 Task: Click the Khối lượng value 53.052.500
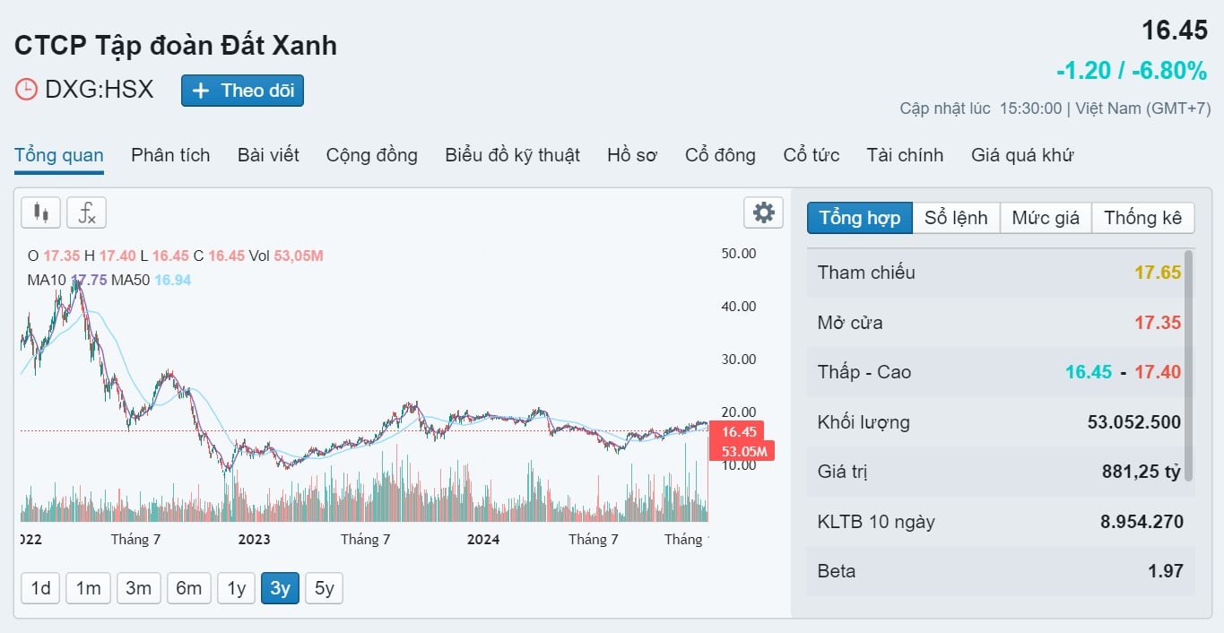[x=1134, y=422]
